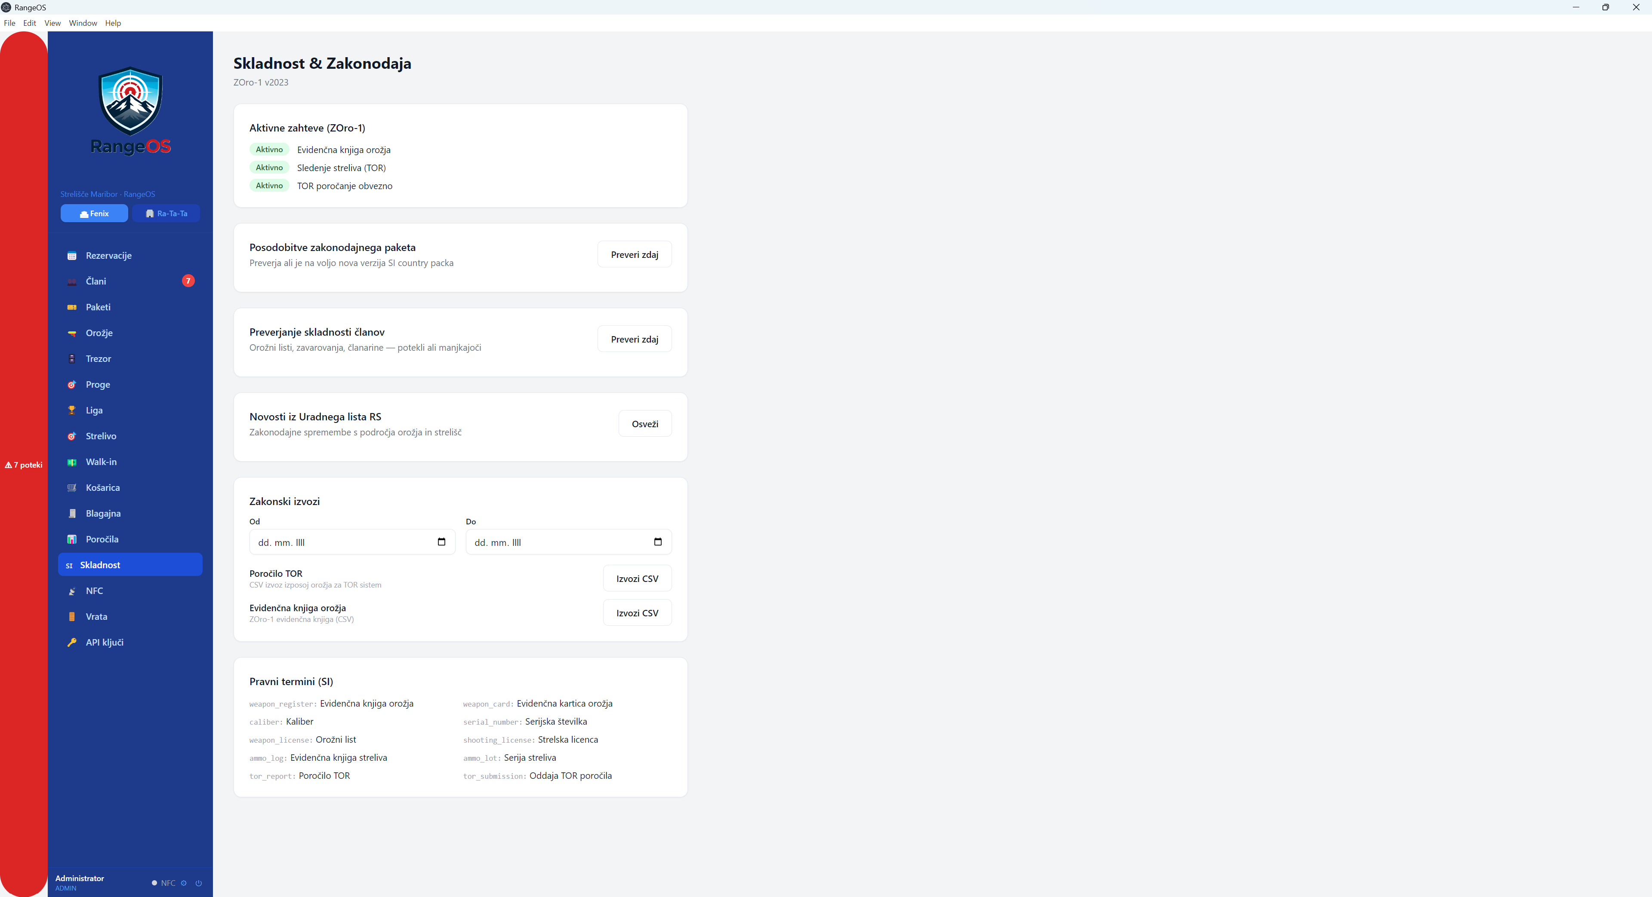Click the Oddaja TOR poročila term
This screenshot has height=897, width=1652.
570,776
